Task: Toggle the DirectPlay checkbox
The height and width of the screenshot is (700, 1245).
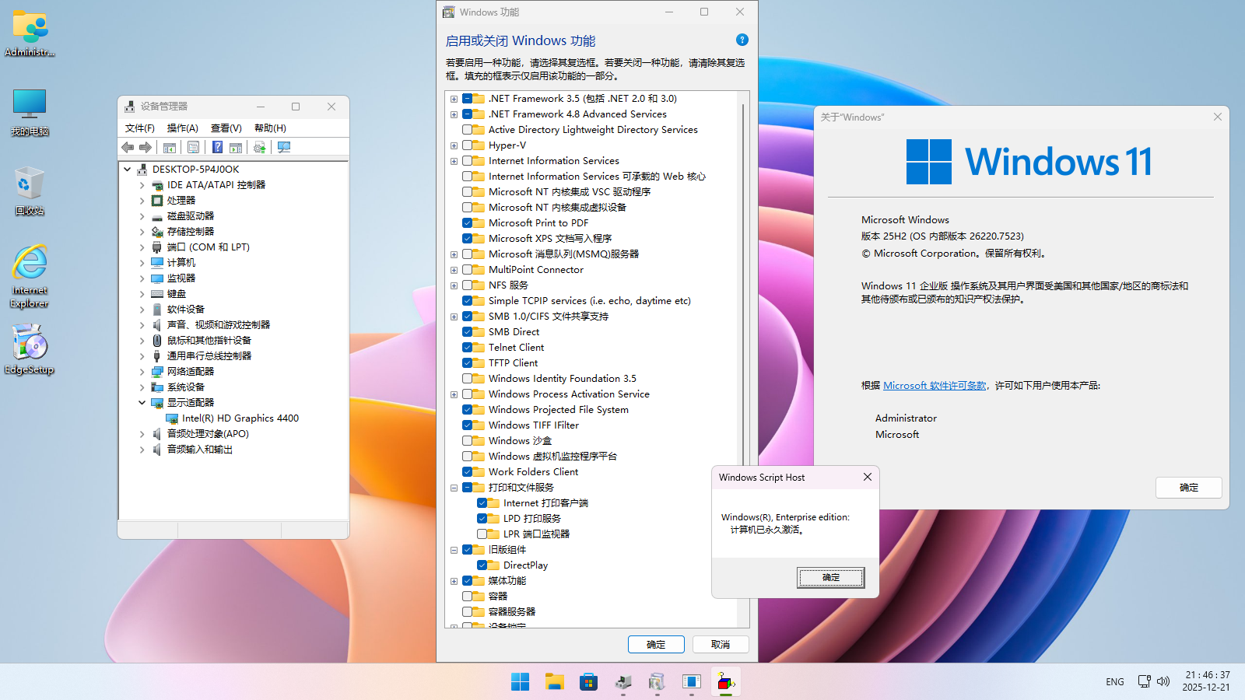Action: [x=482, y=565]
